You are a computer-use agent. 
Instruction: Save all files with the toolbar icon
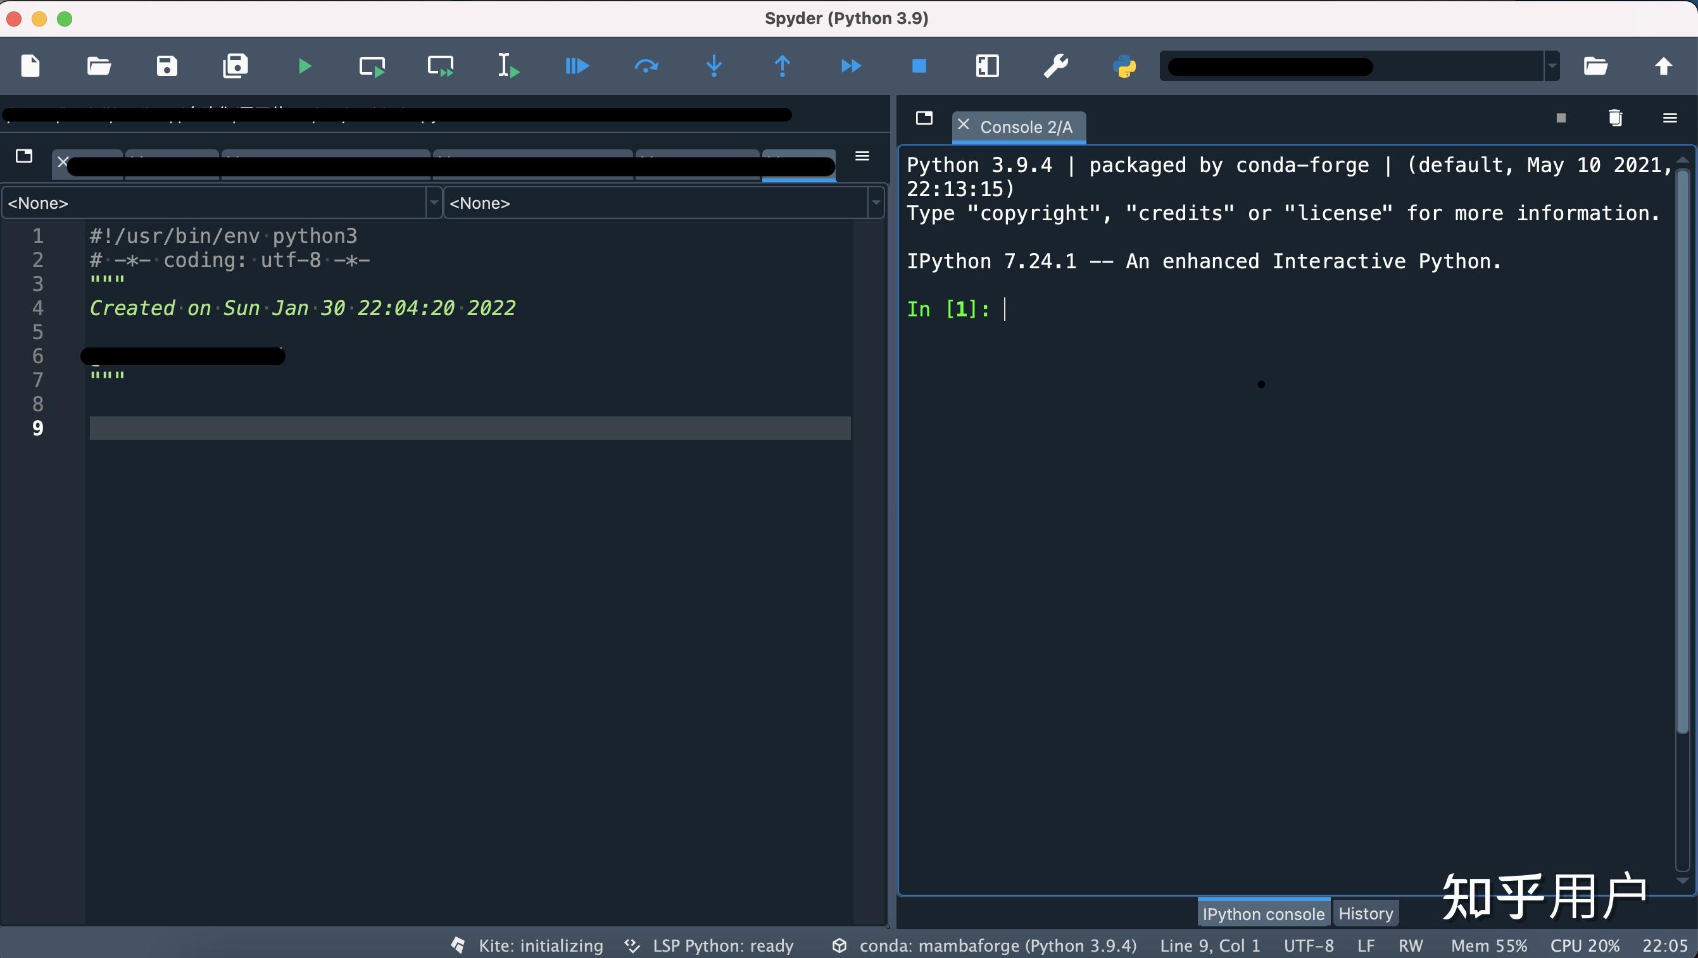pos(236,66)
